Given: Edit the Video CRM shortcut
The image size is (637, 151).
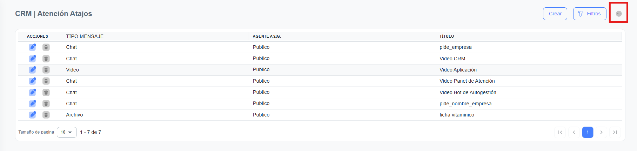Looking at the screenshot, I should [x=32, y=59].
